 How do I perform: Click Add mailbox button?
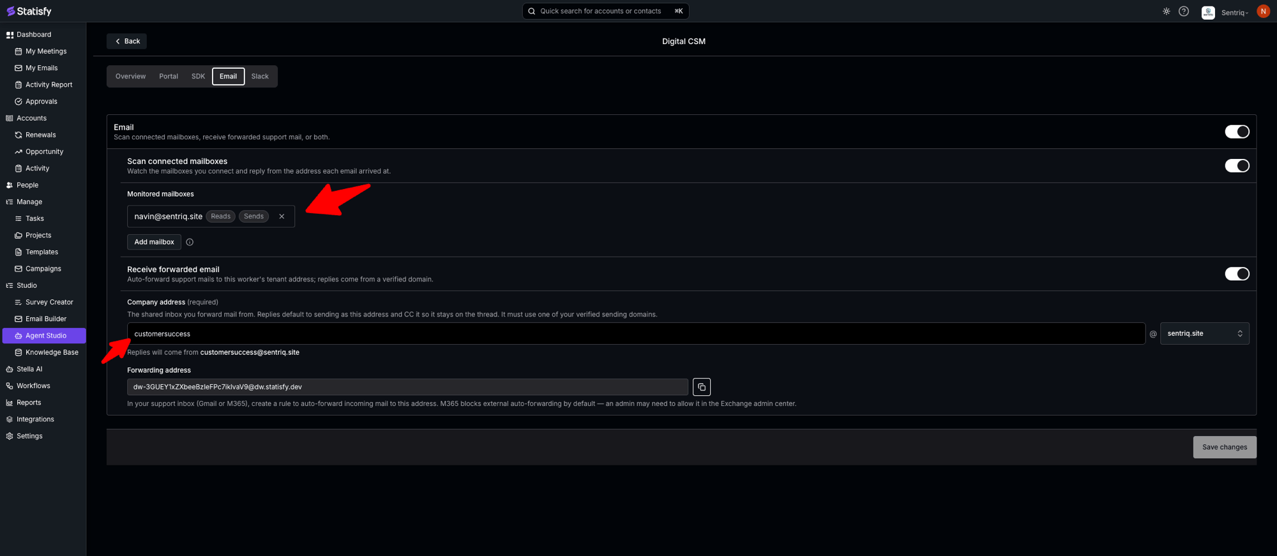154,242
